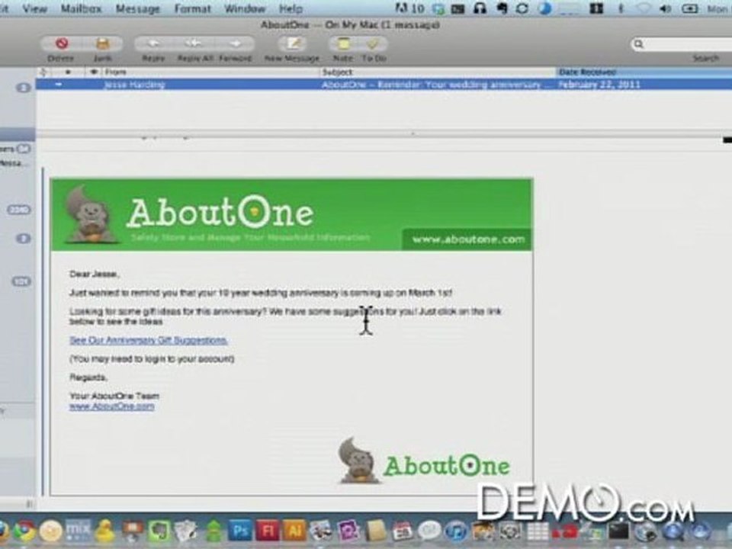
Task: Open the Message menu
Action: pos(137,8)
